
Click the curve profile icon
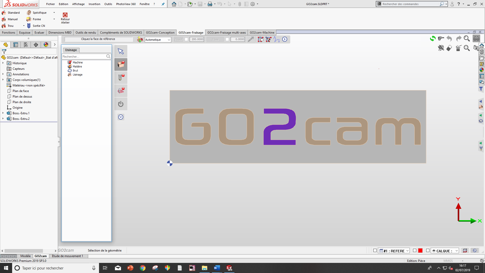277,39
